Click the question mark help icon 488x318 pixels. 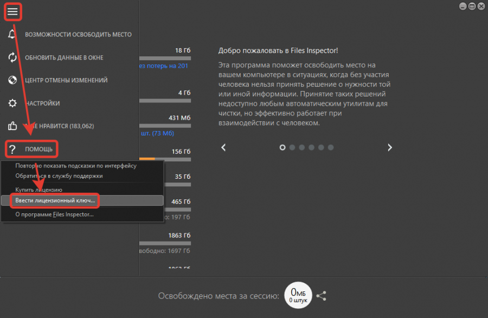12,149
